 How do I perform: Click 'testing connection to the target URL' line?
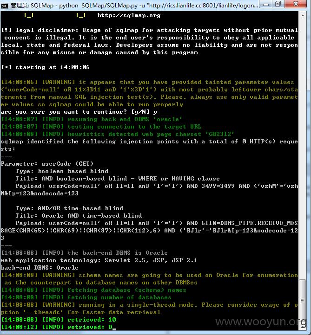click(x=101, y=127)
